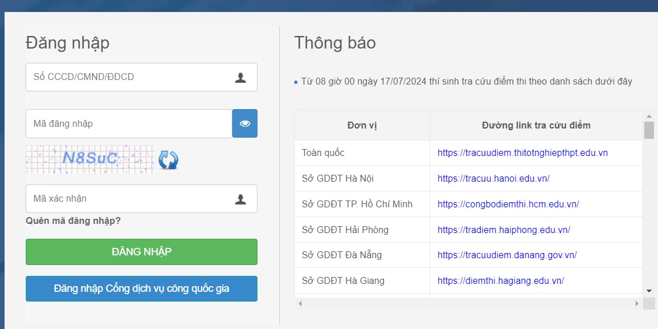The width and height of the screenshot is (658, 329).
Task: Click the table's scroll right arrow
Action: click(x=637, y=304)
